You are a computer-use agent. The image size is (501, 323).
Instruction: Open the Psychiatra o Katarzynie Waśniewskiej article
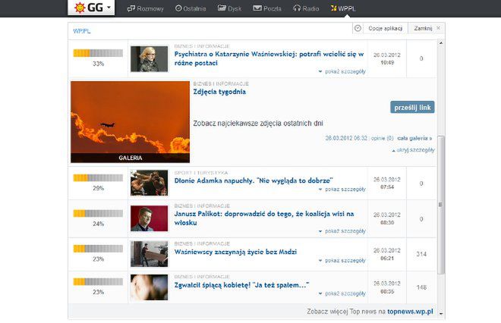coord(269,58)
